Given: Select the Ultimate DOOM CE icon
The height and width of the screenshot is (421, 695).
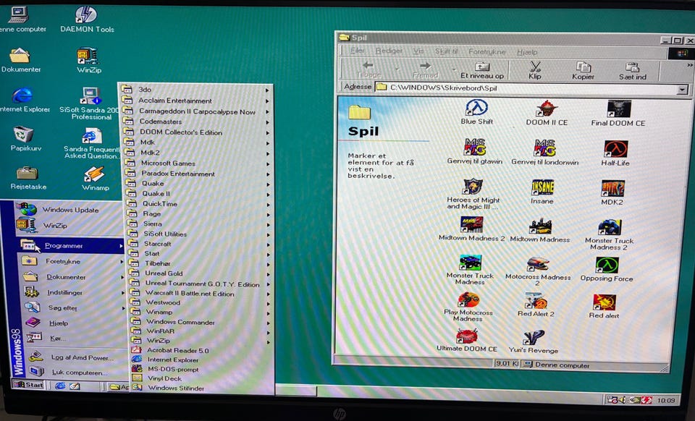Looking at the screenshot, I should 467,340.
